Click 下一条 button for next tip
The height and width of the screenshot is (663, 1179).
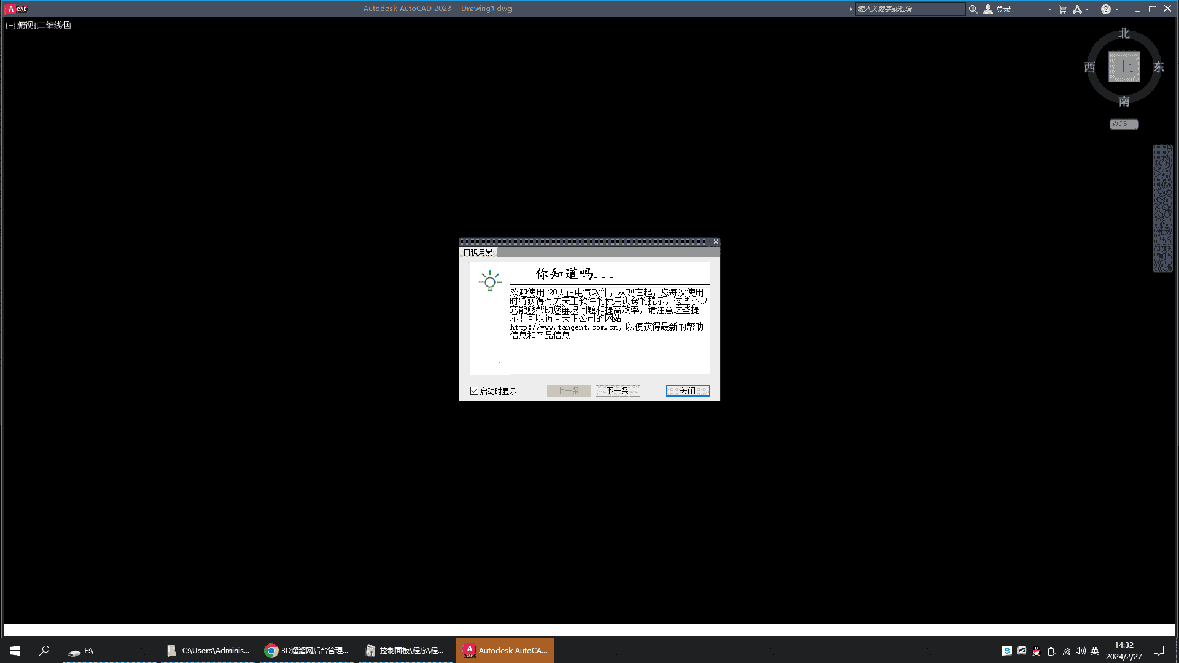pos(617,391)
